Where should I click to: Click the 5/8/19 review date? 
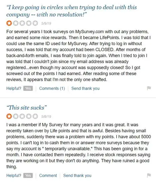(46, 116)
